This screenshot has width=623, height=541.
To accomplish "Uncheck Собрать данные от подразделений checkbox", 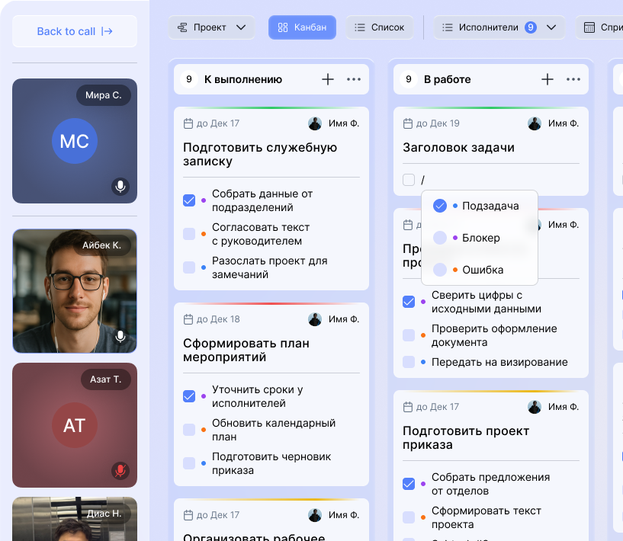I will 189,200.
